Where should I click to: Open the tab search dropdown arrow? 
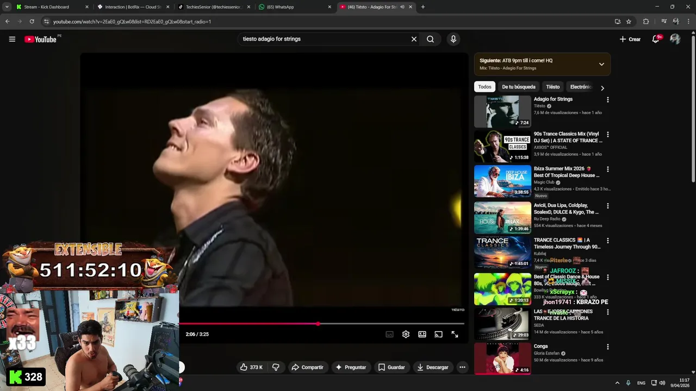7,7
